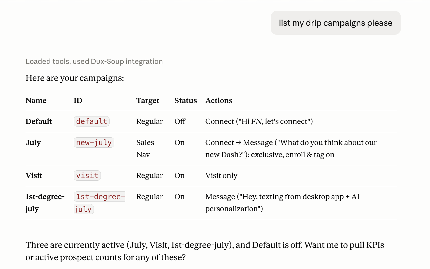Select the 'Default' campaign name cell

[x=39, y=121]
